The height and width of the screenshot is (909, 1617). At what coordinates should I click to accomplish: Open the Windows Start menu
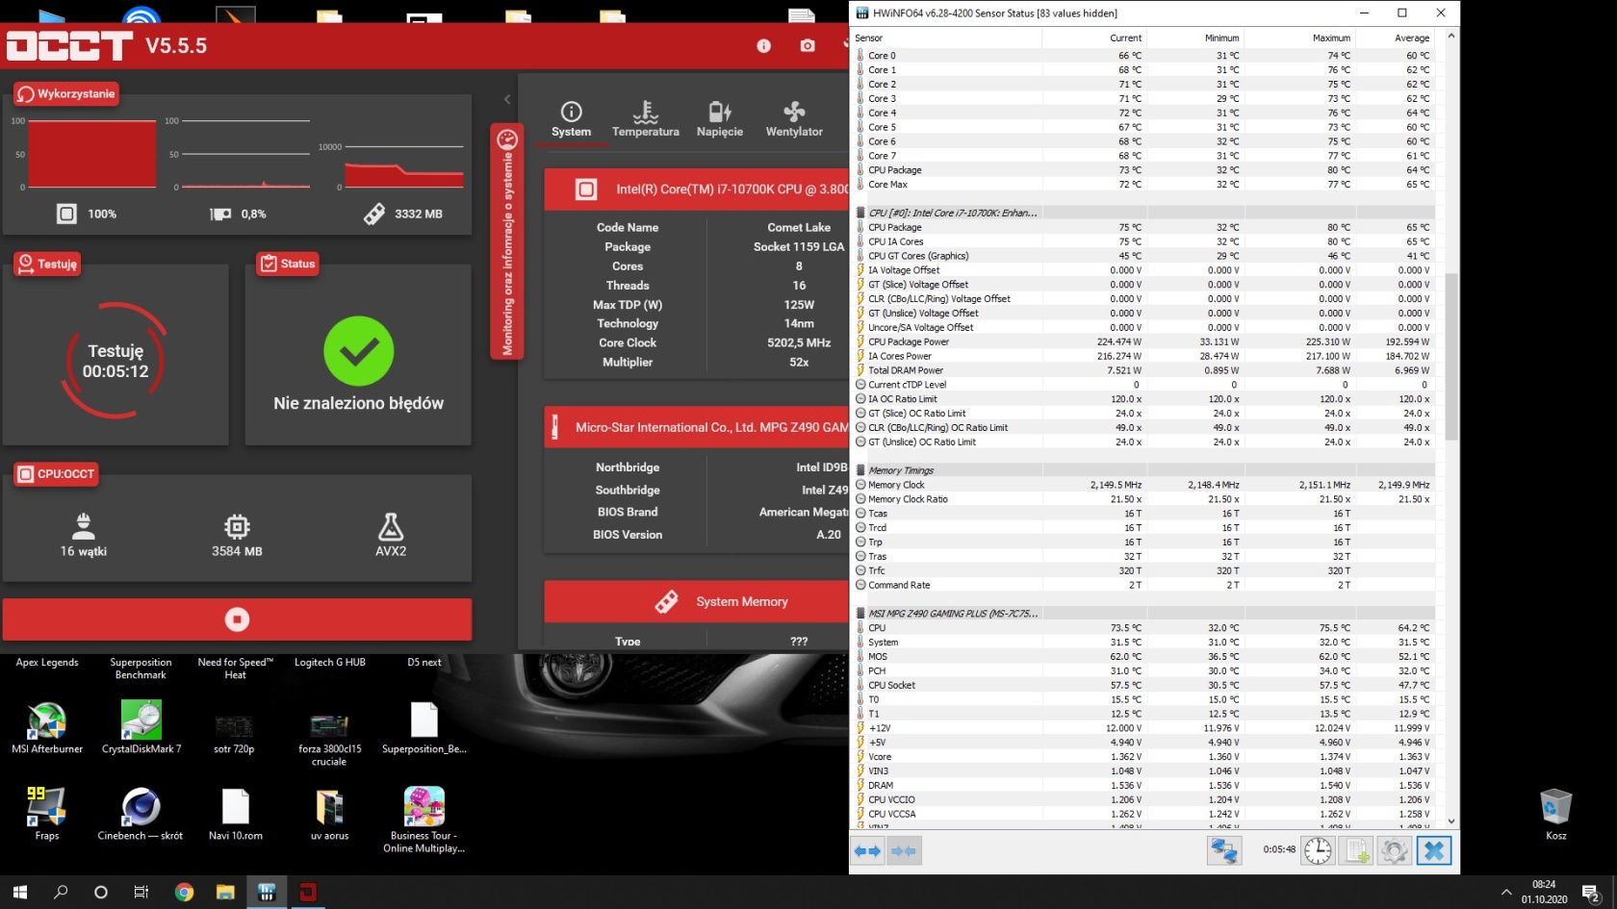(20, 892)
